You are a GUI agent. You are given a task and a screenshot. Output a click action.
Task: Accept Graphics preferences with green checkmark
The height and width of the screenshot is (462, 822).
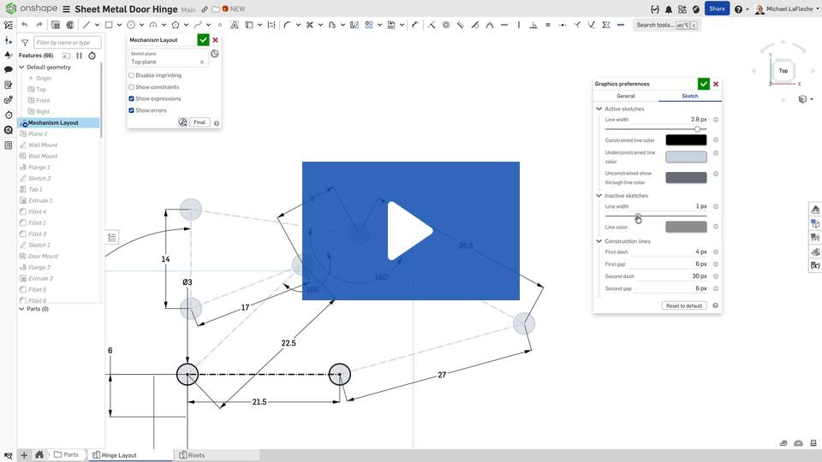coord(704,84)
